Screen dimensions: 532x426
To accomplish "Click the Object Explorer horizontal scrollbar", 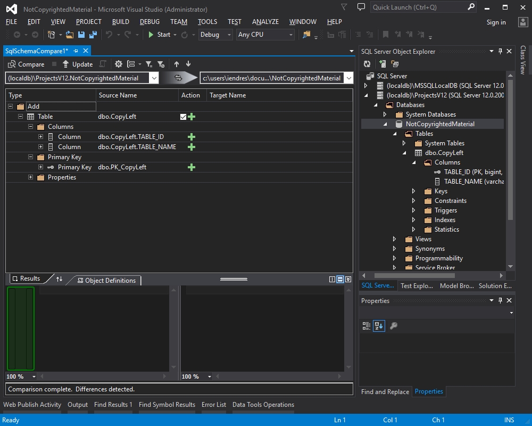I will coord(414,275).
